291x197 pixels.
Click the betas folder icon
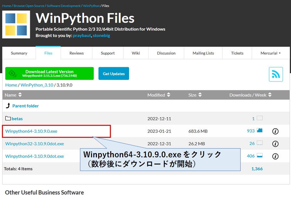pyautogui.click(x=8, y=118)
